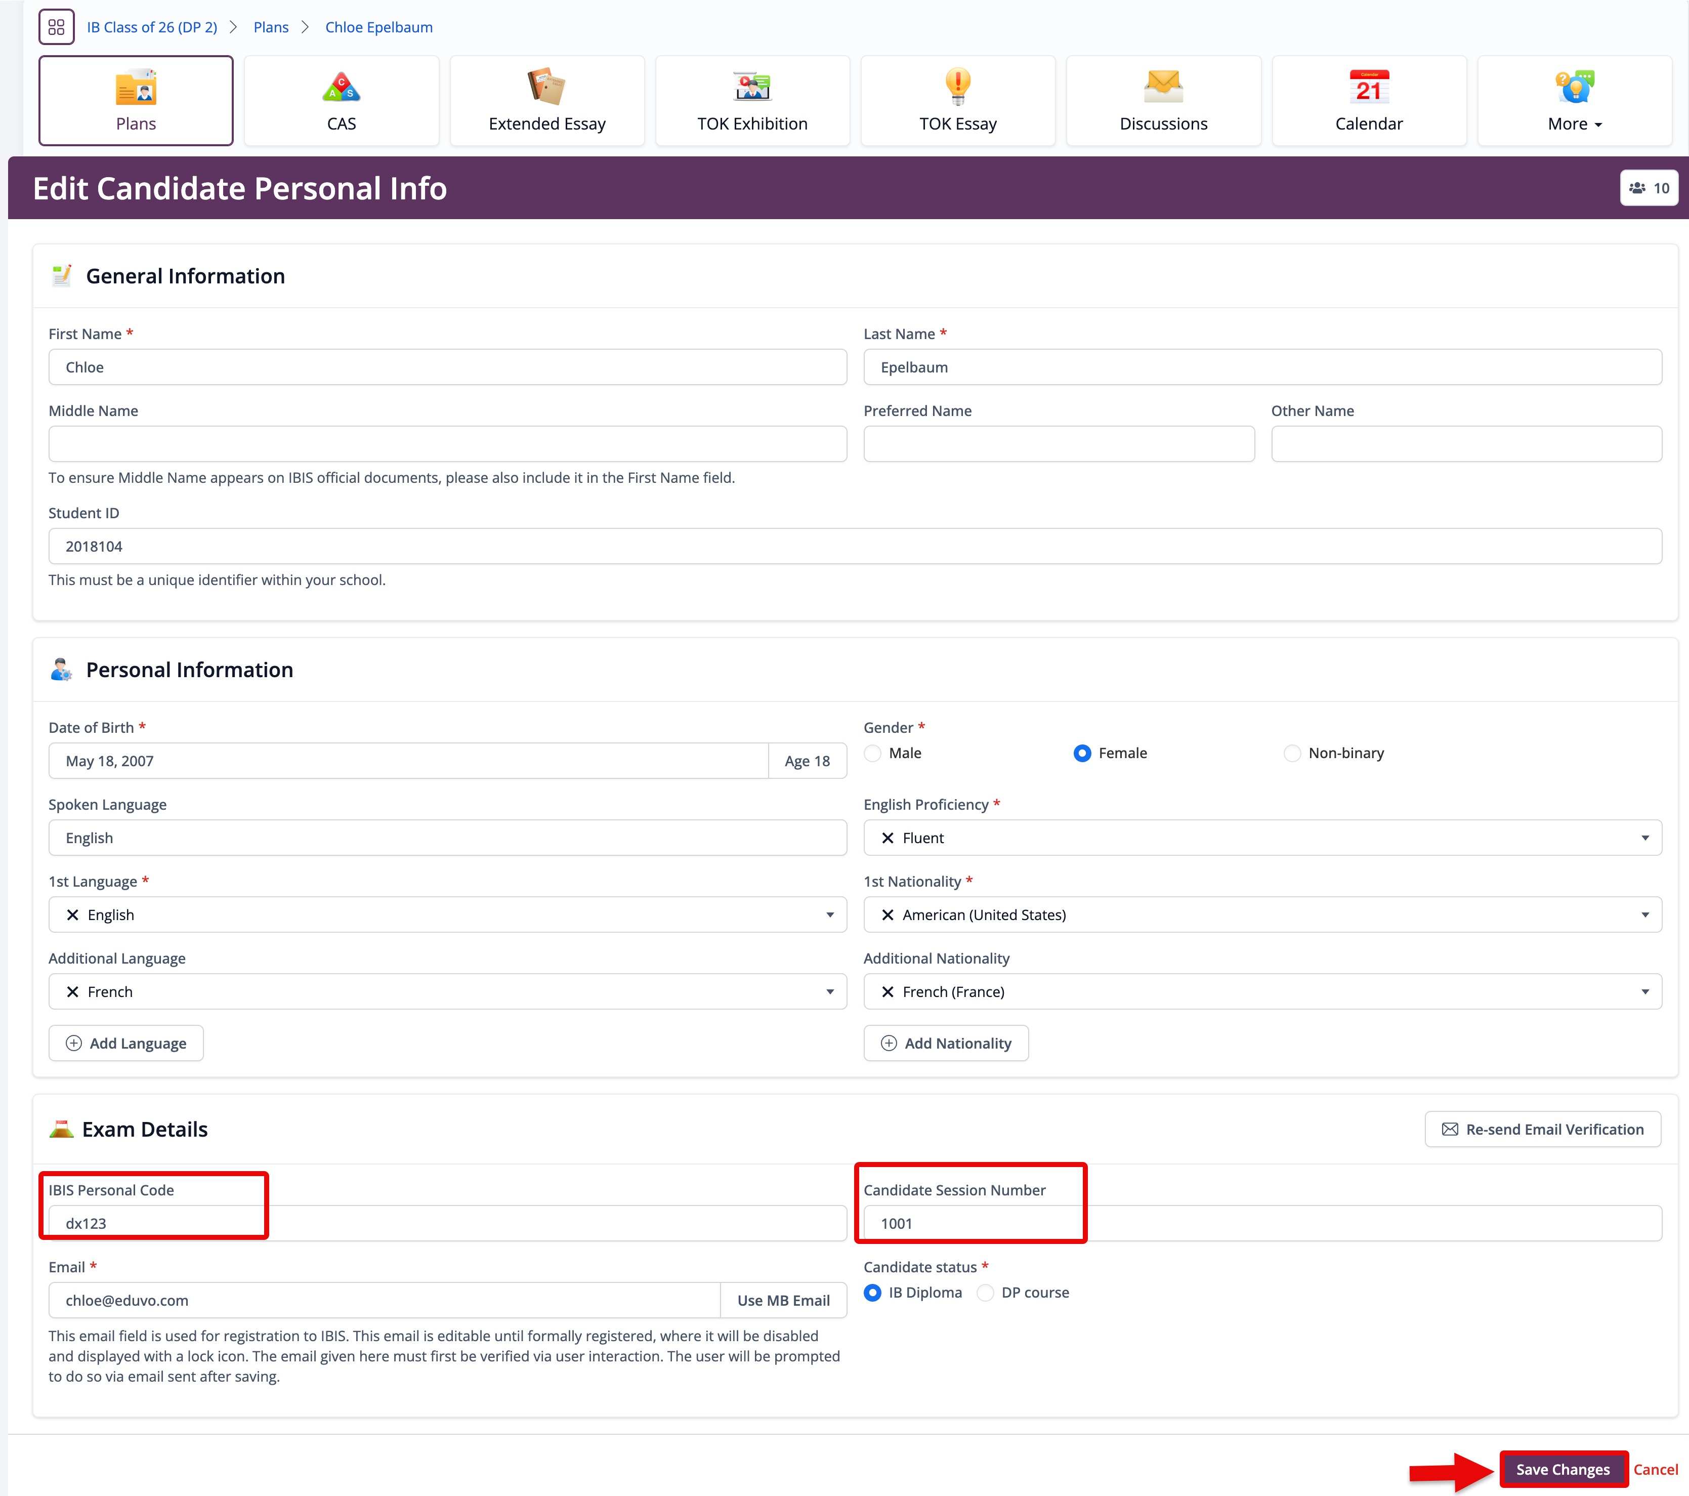
Task: Open the Calendar icon showing 21
Action: (1368, 88)
